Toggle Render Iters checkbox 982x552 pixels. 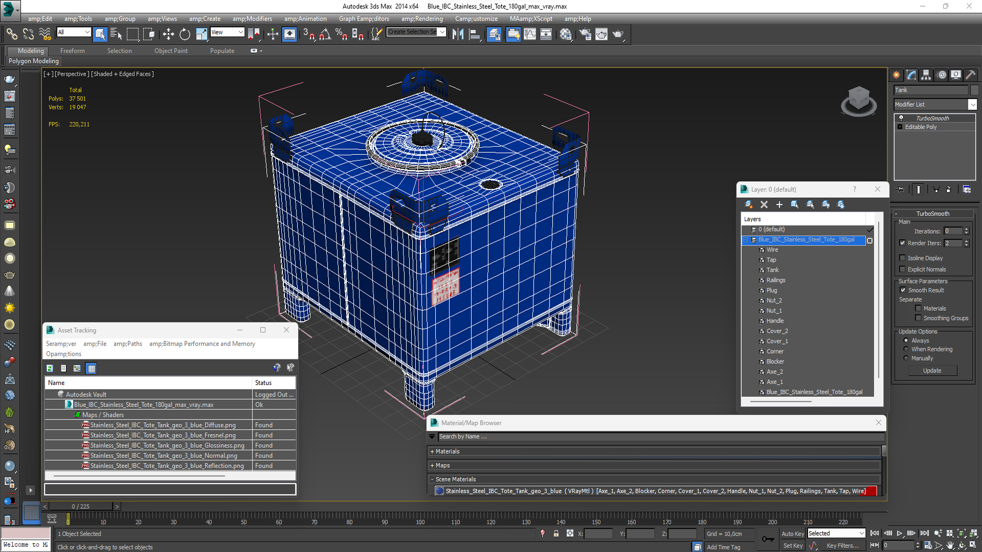902,243
